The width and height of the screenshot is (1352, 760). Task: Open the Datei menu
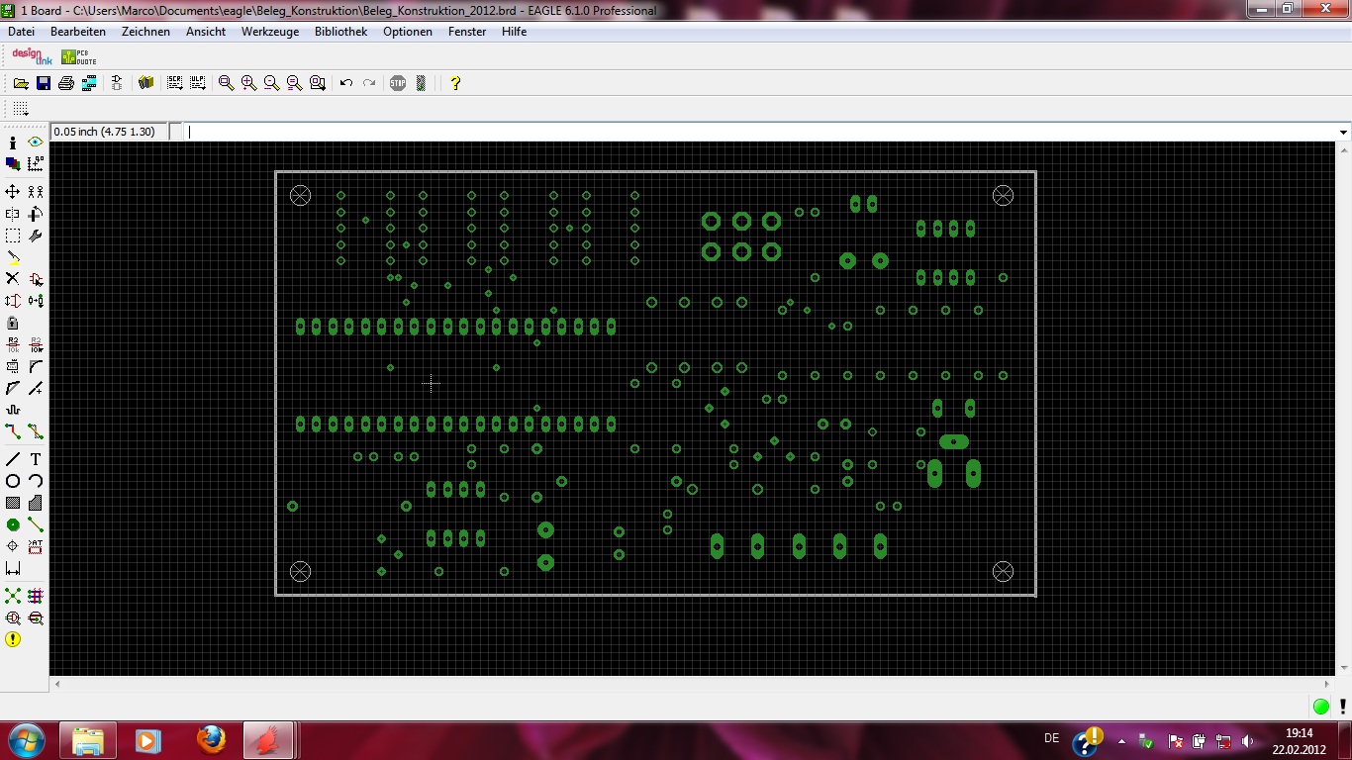tap(21, 32)
